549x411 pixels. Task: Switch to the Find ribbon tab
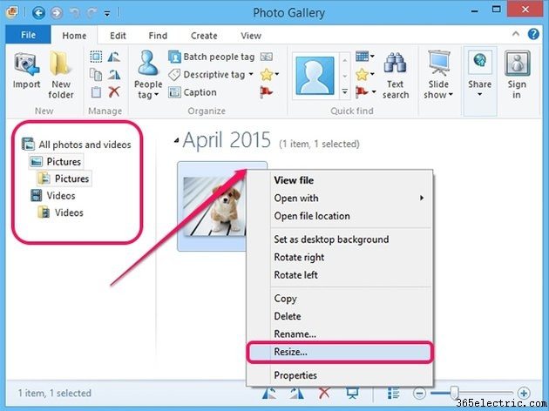tap(158, 36)
